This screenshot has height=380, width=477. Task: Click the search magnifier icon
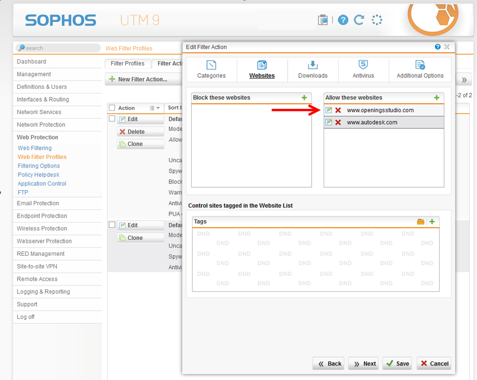coord(22,48)
